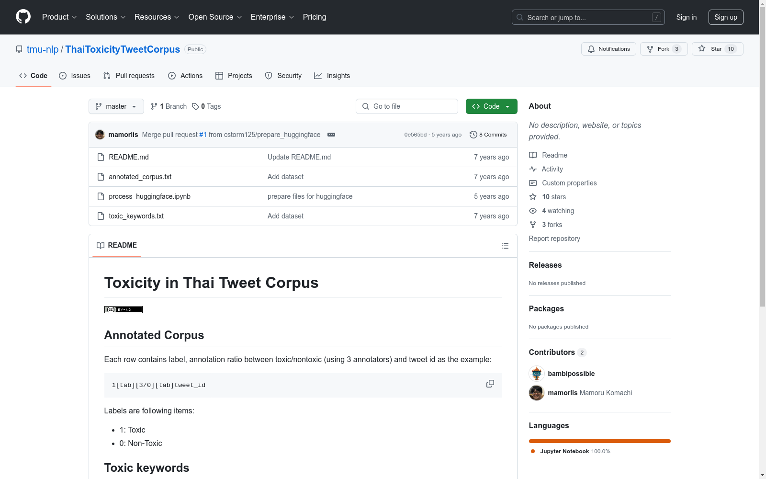Open the README outline menu icon
The image size is (766, 479).
505,246
